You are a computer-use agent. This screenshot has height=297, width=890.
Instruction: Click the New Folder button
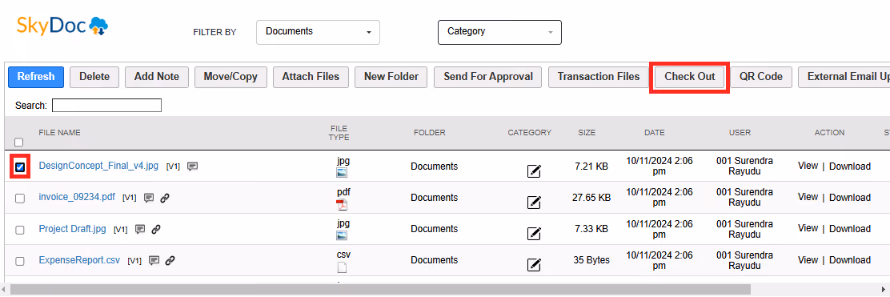click(391, 77)
